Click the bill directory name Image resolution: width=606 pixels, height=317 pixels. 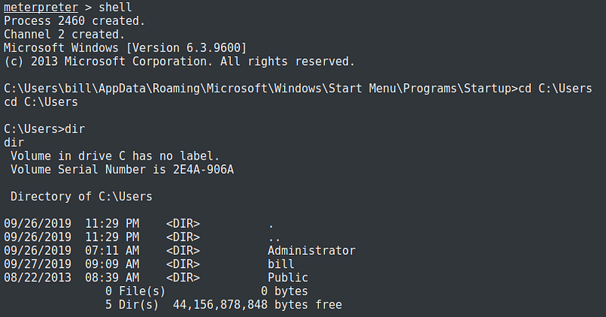click(x=281, y=264)
